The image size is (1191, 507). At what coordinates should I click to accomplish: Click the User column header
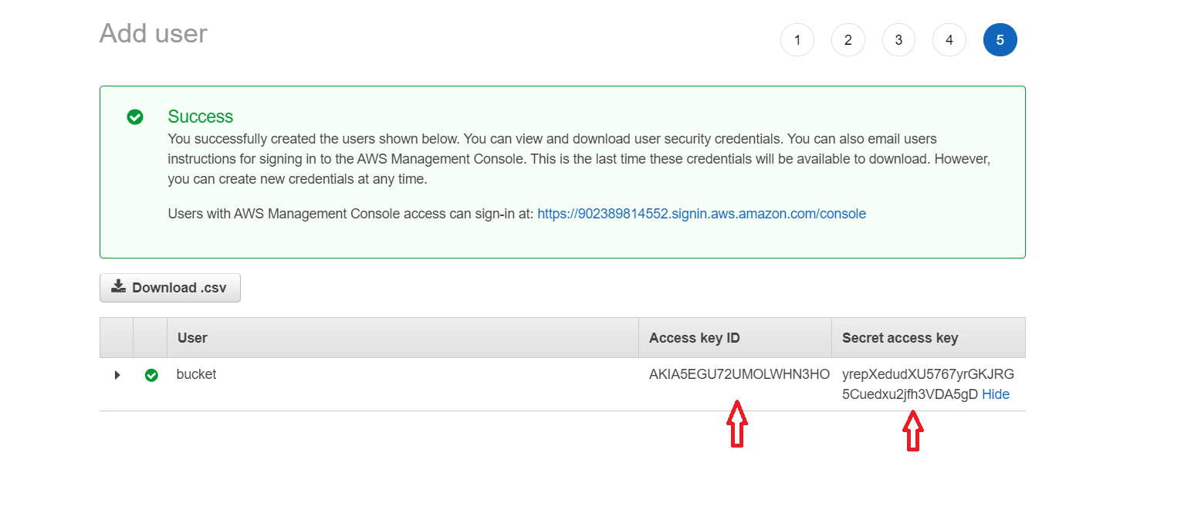point(192,338)
